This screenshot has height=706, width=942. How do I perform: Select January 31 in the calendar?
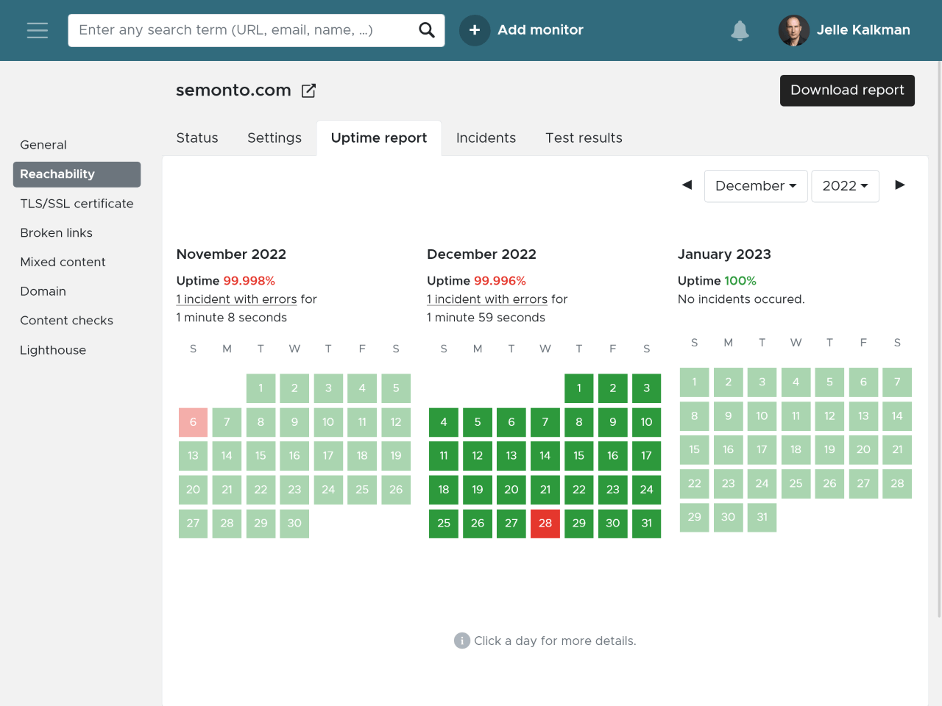pyautogui.click(x=762, y=518)
